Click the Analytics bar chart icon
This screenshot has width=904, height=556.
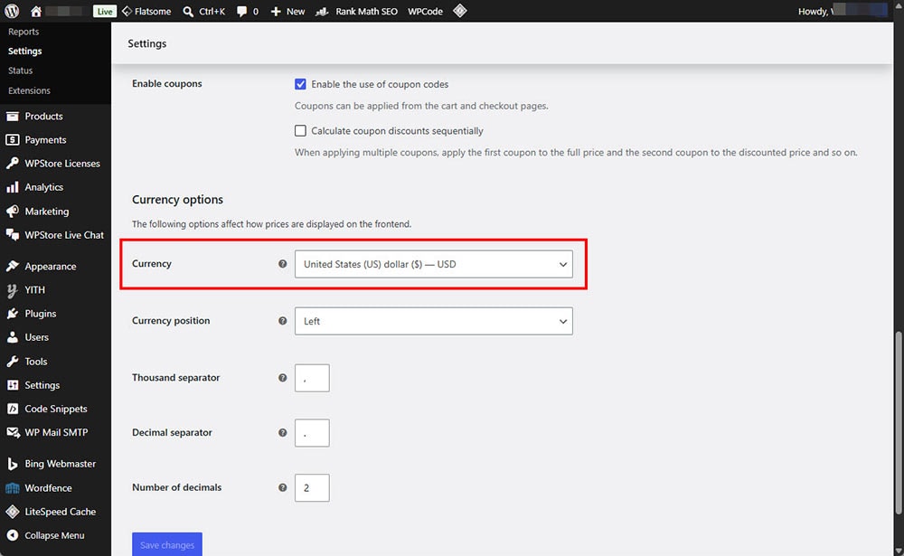pos(12,187)
